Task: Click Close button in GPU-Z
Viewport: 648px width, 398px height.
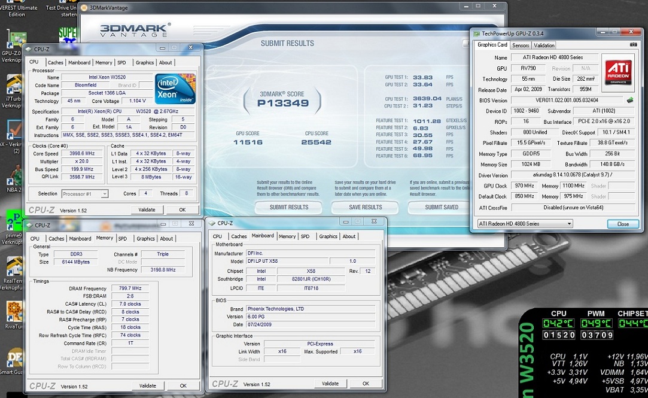Action: point(623,224)
